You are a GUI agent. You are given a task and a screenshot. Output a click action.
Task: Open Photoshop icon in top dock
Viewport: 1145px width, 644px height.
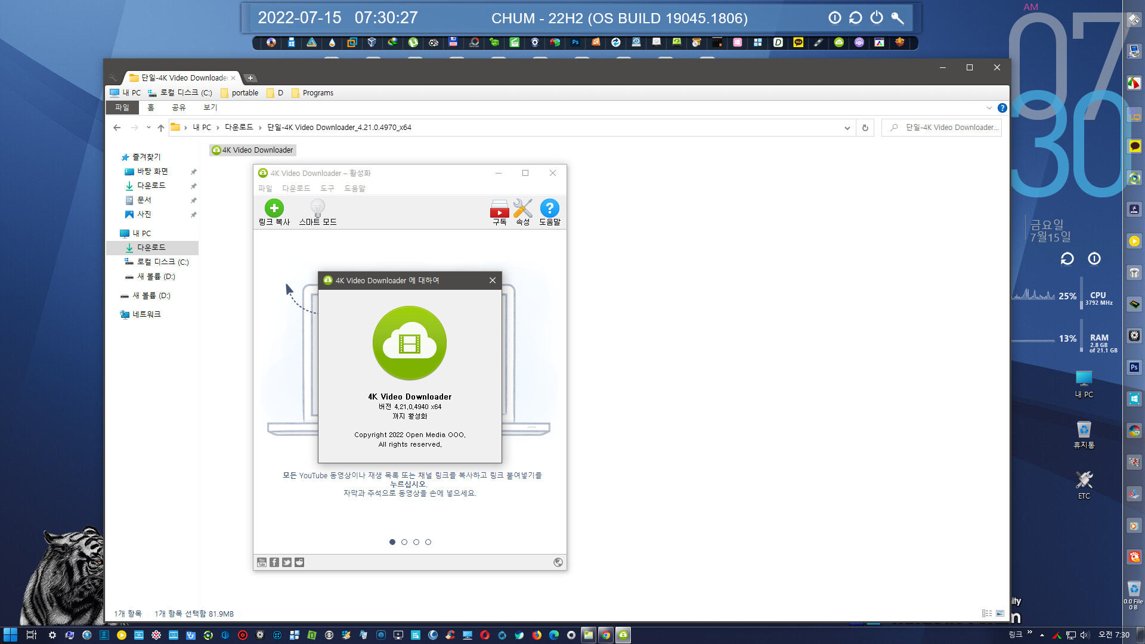click(x=575, y=42)
